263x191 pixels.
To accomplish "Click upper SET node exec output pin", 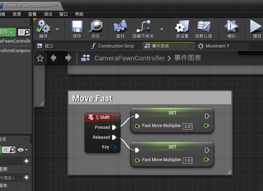I will (207, 116).
